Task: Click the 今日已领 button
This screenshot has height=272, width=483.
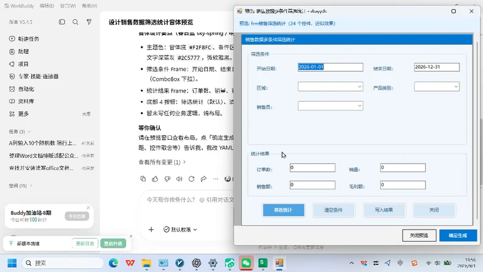Action: [77, 216]
